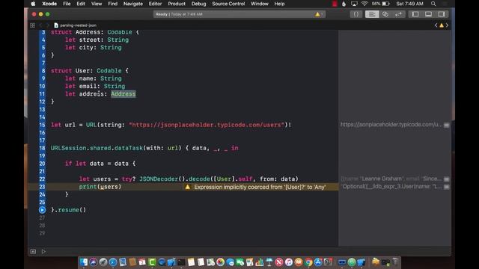Go forward in editor history

click(x=47, y=25)
